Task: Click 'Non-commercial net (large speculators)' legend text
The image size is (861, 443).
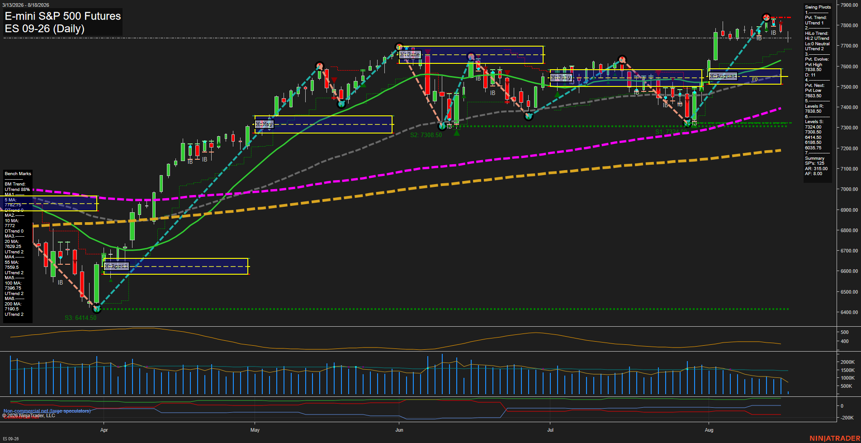Action: (47, 411)
